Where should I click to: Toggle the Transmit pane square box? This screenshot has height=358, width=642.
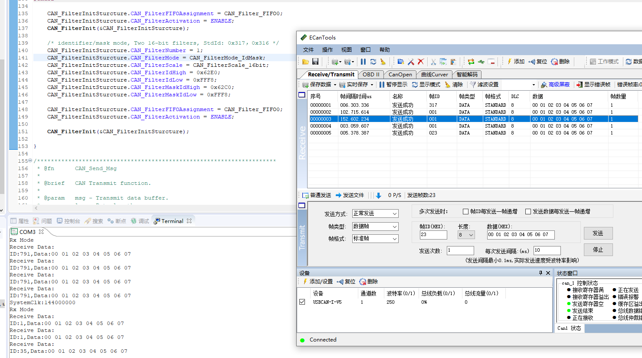coord(302,206)
